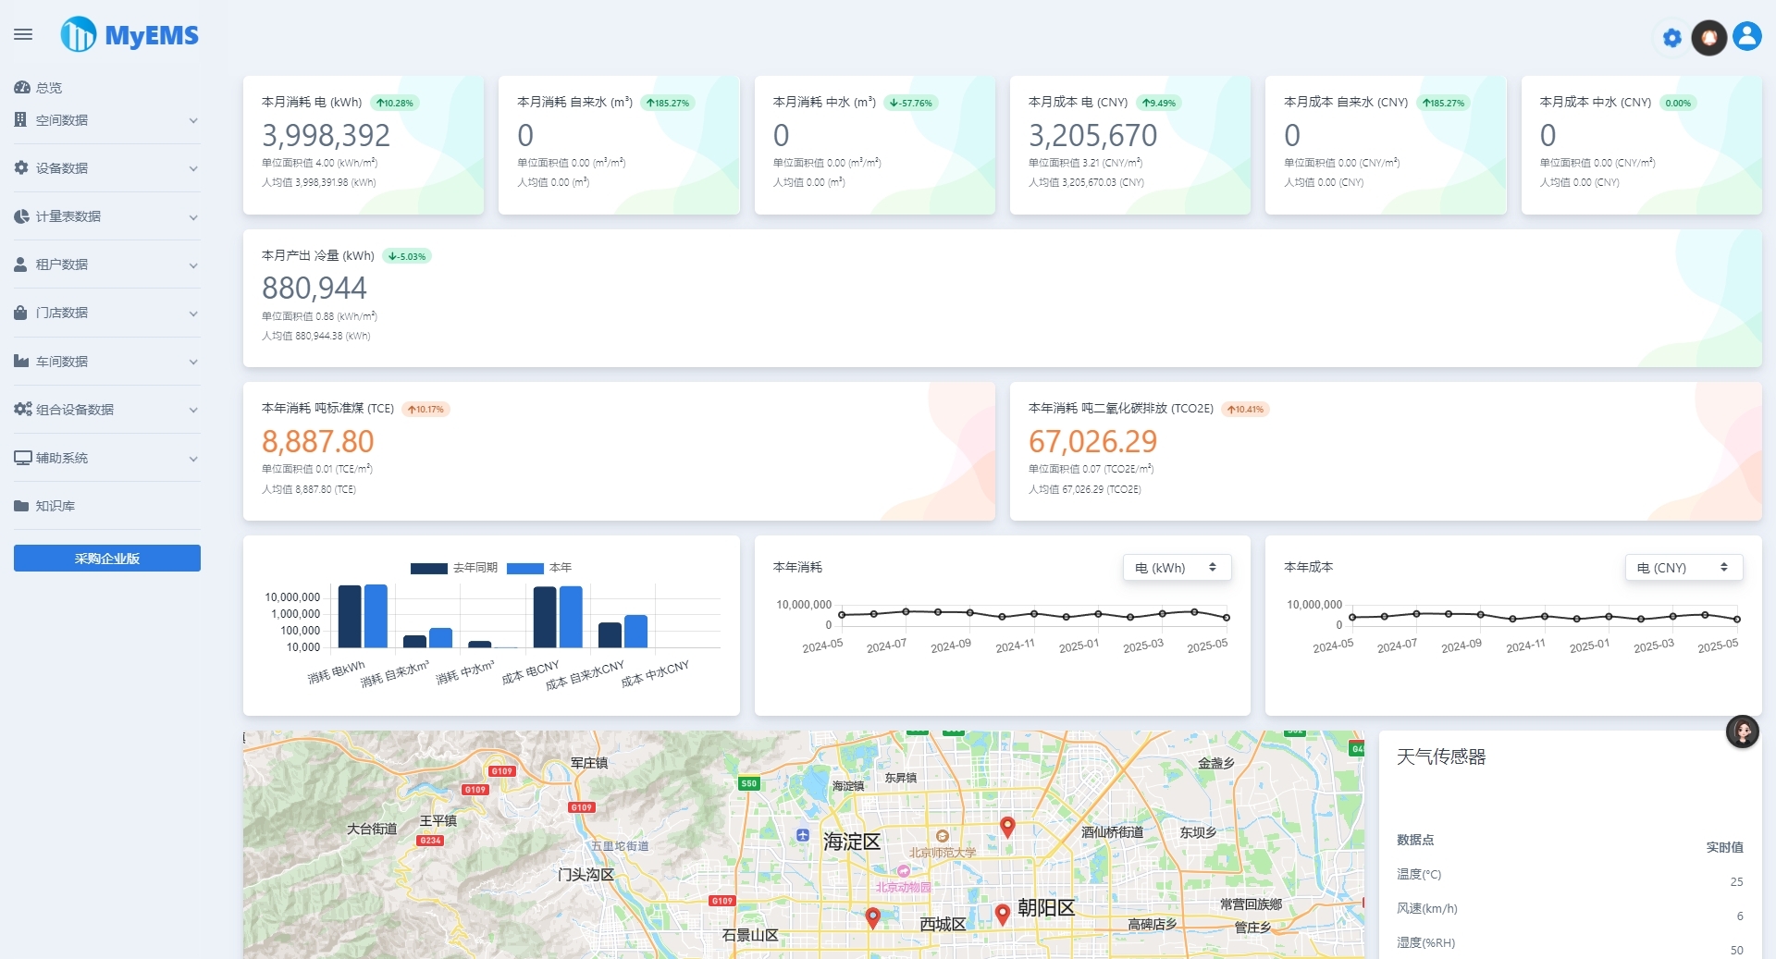Image resolution: width=1776 pixels, height=959 pixels.
Task: Click the 车间数据 factory icon
Action: click(21, 361)
